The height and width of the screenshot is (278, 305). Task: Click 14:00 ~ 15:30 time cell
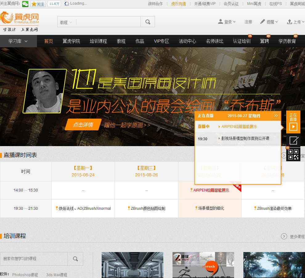point(26,190)
